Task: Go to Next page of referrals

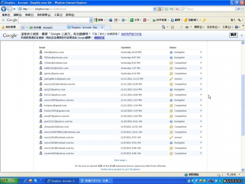Action: pyautogui.click(x=121, y=160)
